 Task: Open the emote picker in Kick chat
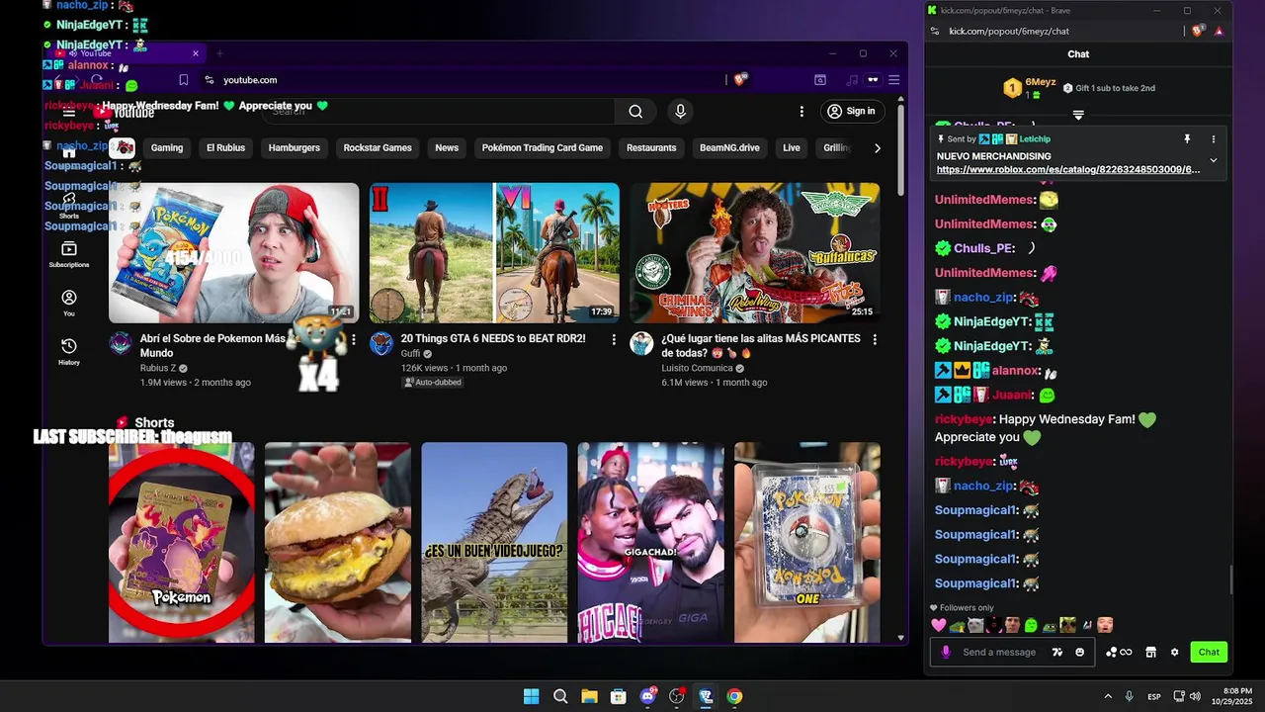pyautogui.click(x=1079, y=652)
